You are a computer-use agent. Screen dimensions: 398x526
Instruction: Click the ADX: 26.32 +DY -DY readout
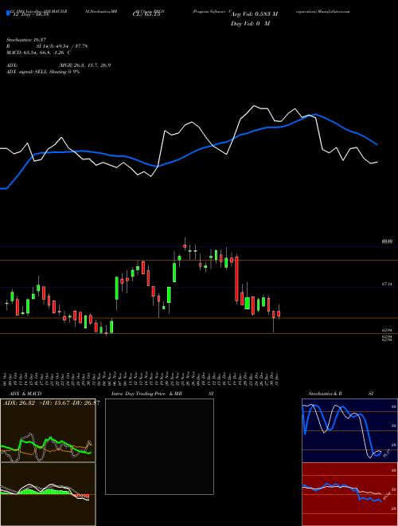pyautogui.click(x=51, y=403)
